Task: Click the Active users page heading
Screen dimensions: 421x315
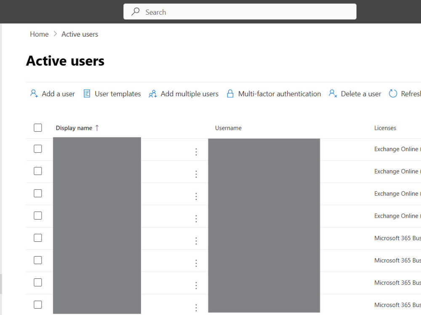Action: (x=65, y=61)
